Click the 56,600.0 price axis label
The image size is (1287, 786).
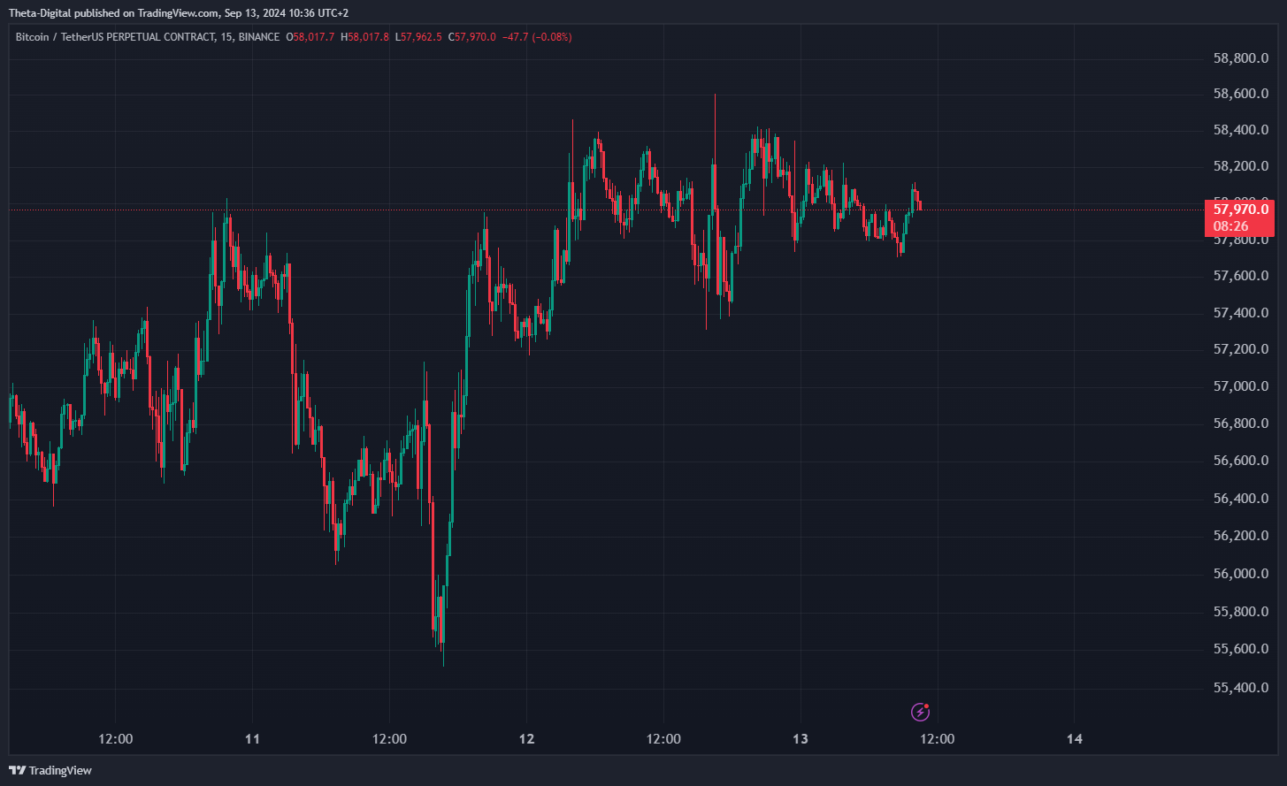1240,461
